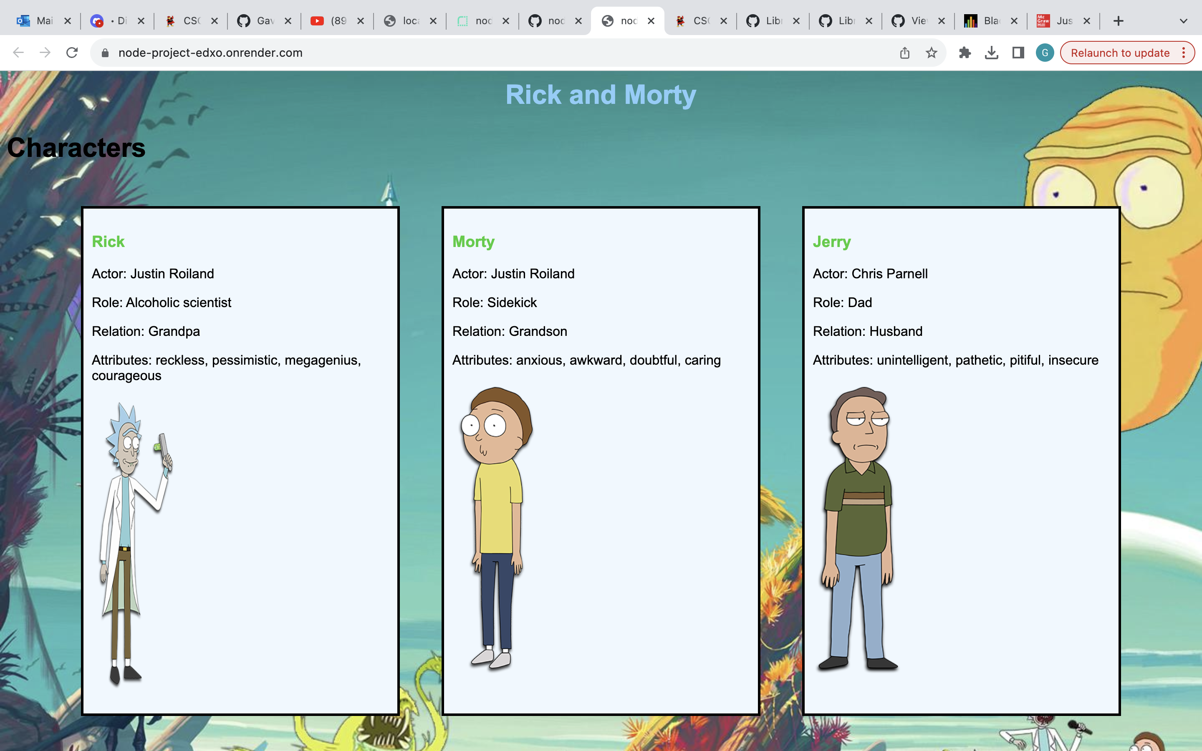Reload the current page
The width and height of the screenshot is (1202, 751).
click(72, 53)
